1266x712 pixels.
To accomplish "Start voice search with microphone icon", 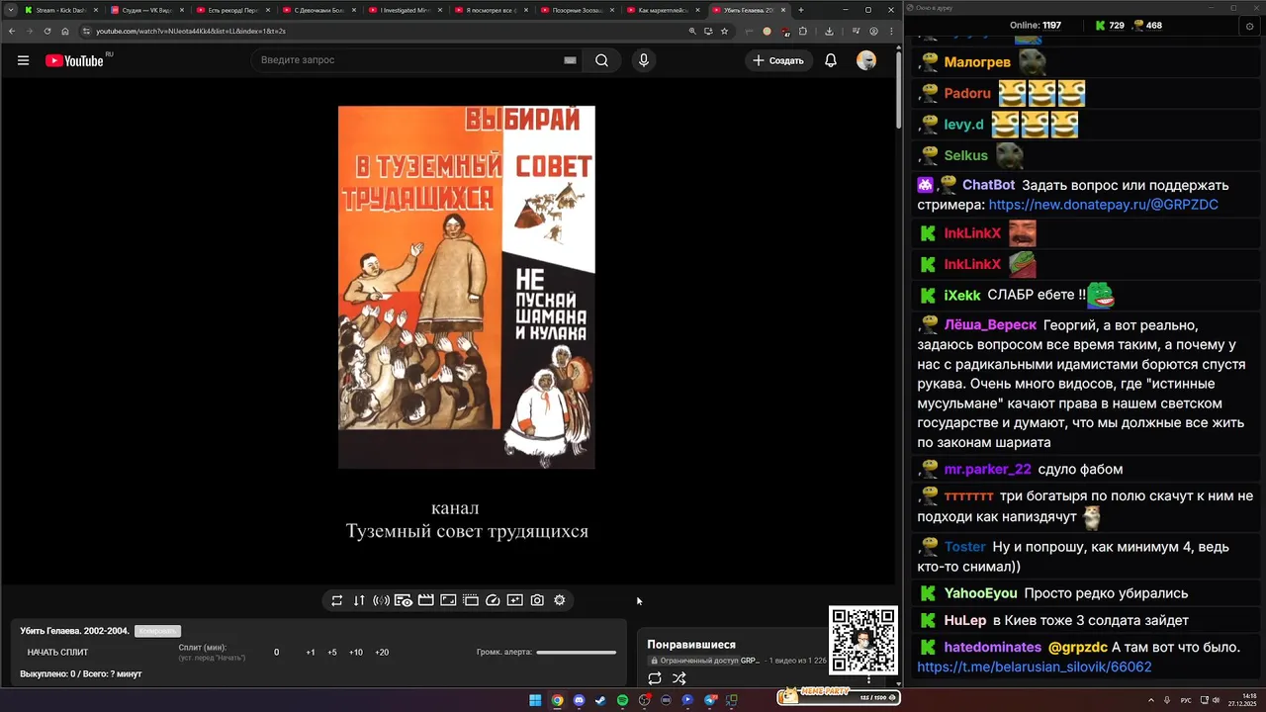I will coord(644,60).
